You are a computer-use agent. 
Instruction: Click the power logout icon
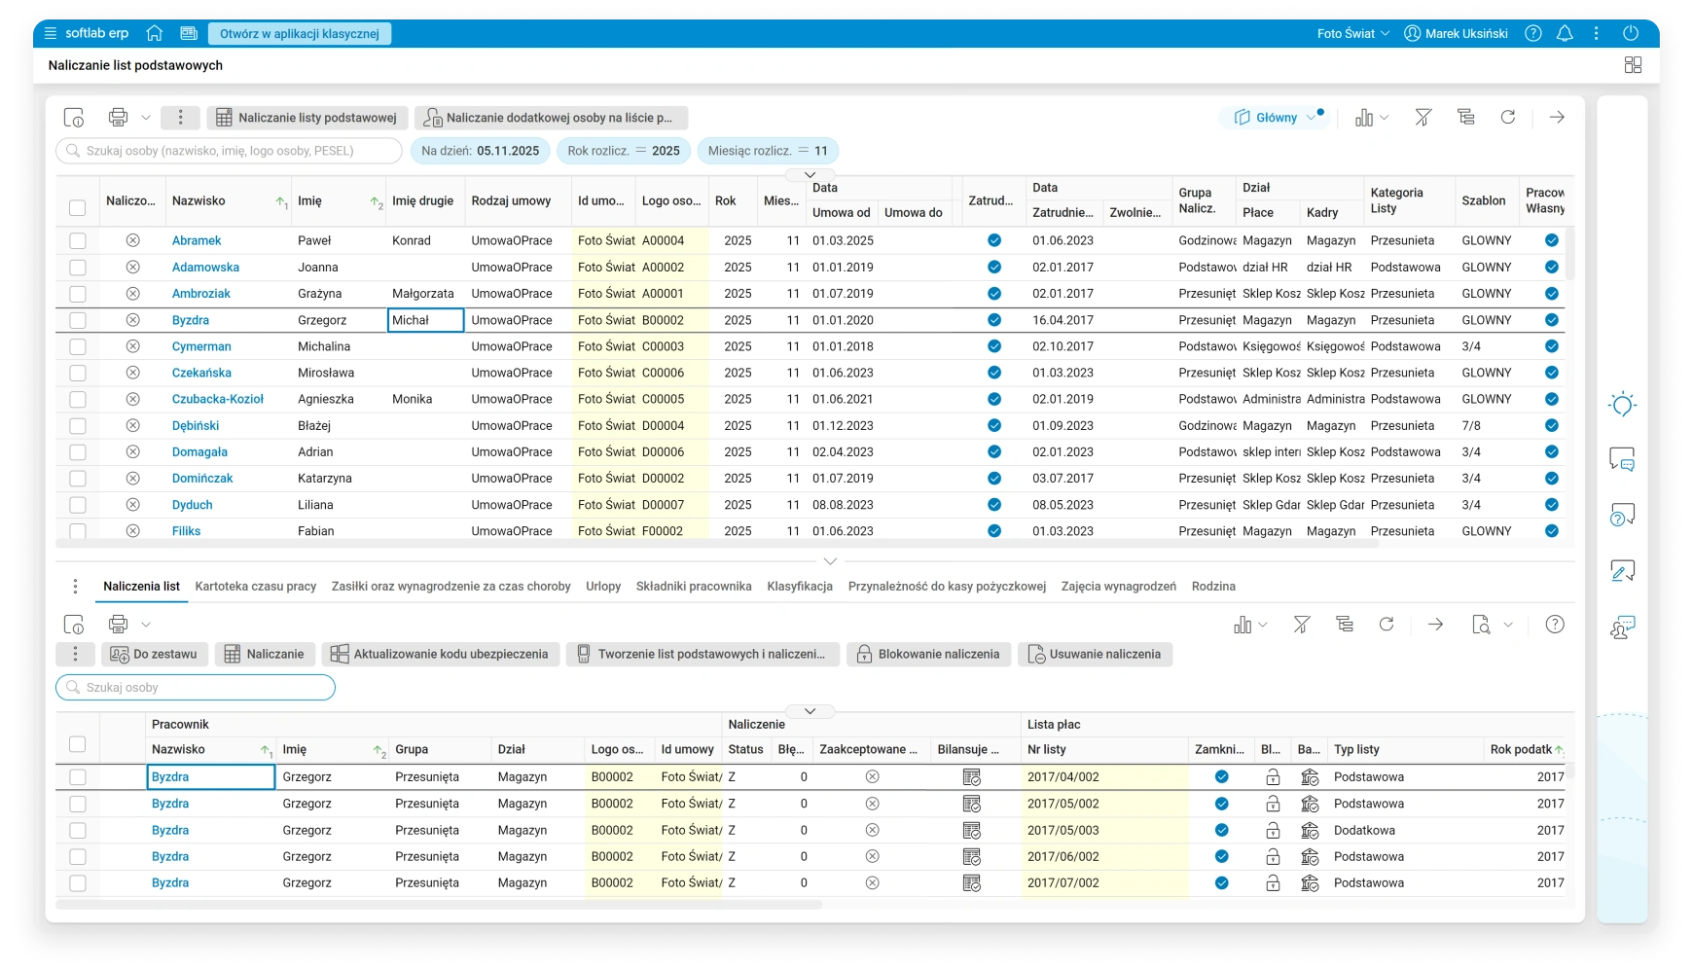pos(1631,33)
